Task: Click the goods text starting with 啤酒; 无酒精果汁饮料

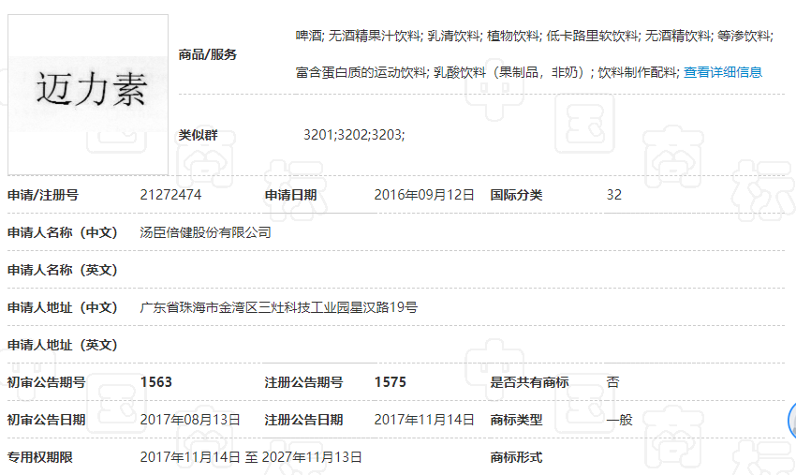Action: coord(534,36)
